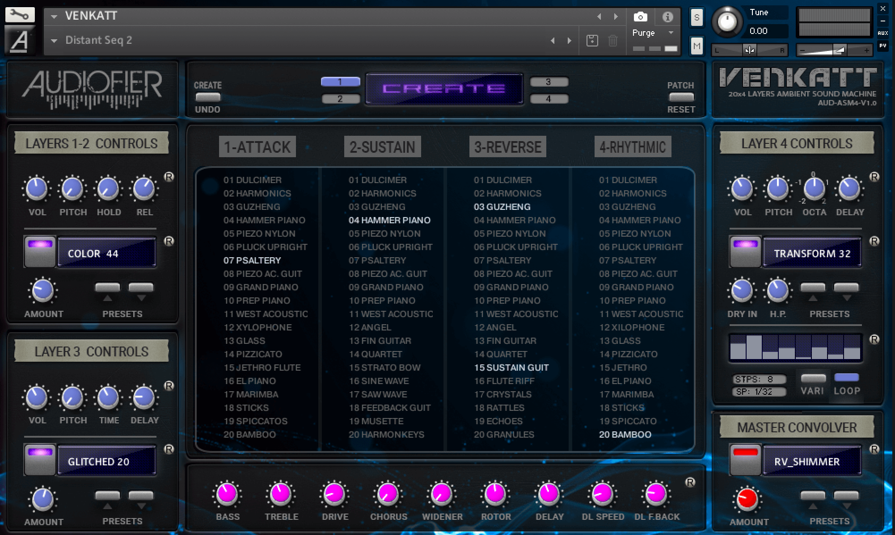The image size is (895, 535).
Task: Select 09 GRAND PIANO in the Attack column
Action: [261, 287]
